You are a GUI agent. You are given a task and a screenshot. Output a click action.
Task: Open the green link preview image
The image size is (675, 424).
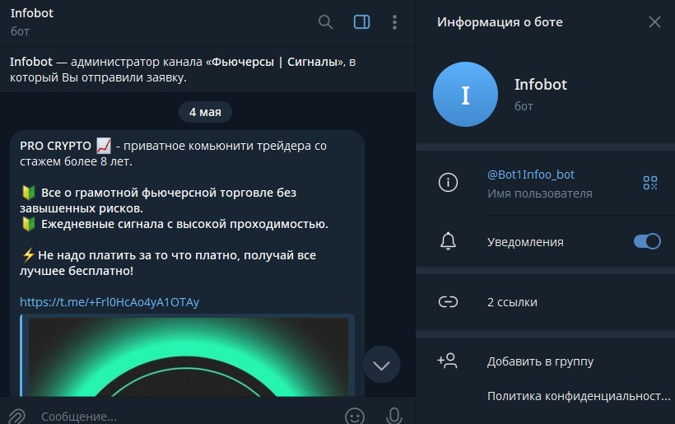(x=189, y=356)
